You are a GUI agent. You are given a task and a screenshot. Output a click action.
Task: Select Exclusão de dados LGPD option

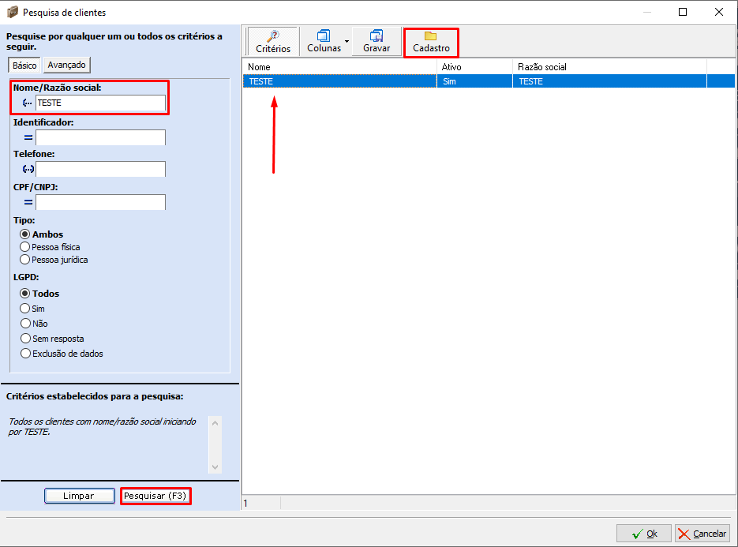click(x=25, y=354)
